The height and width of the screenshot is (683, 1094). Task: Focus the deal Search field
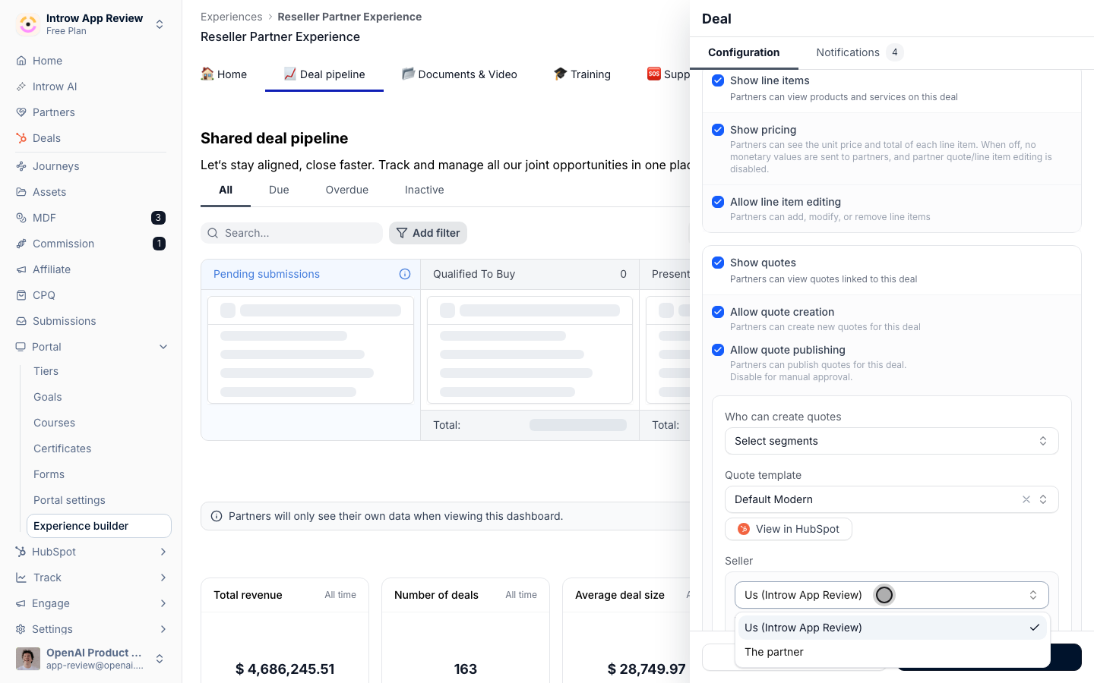292,233
